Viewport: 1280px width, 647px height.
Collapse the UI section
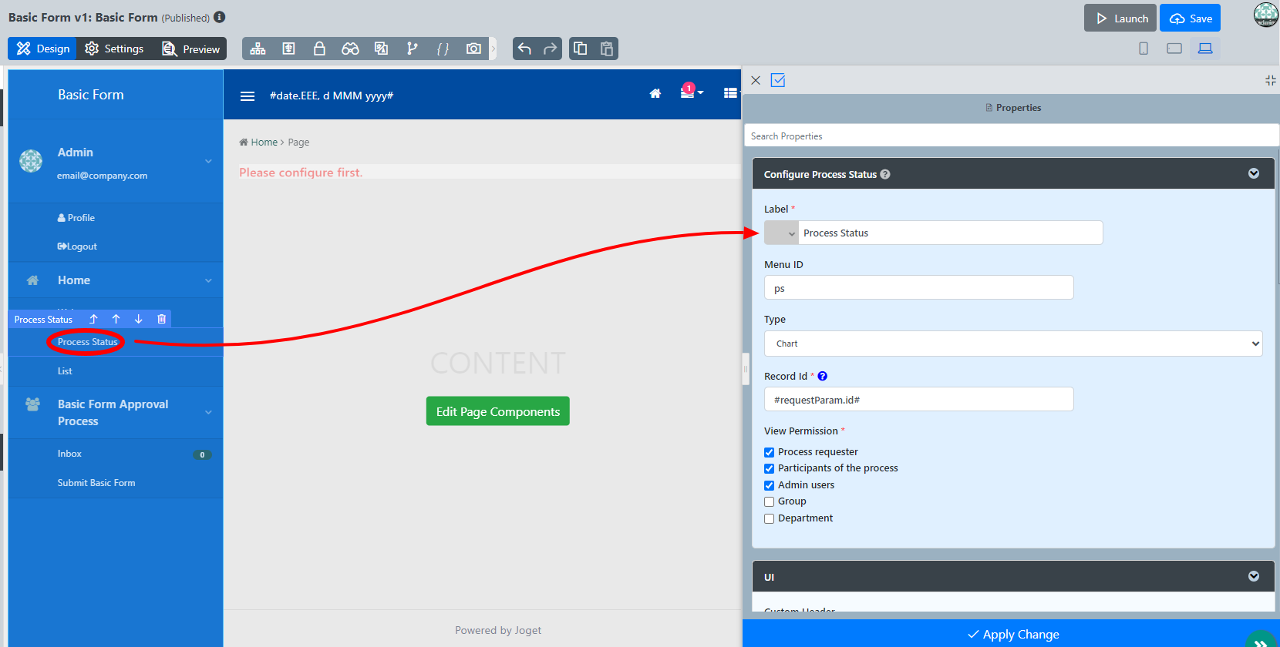tap(1254, 576)
